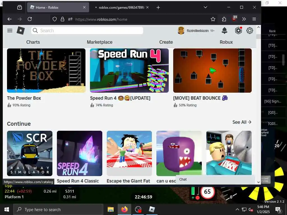Go back with the browser back arrow
The image size is (287, 215).
pos(10,19)
